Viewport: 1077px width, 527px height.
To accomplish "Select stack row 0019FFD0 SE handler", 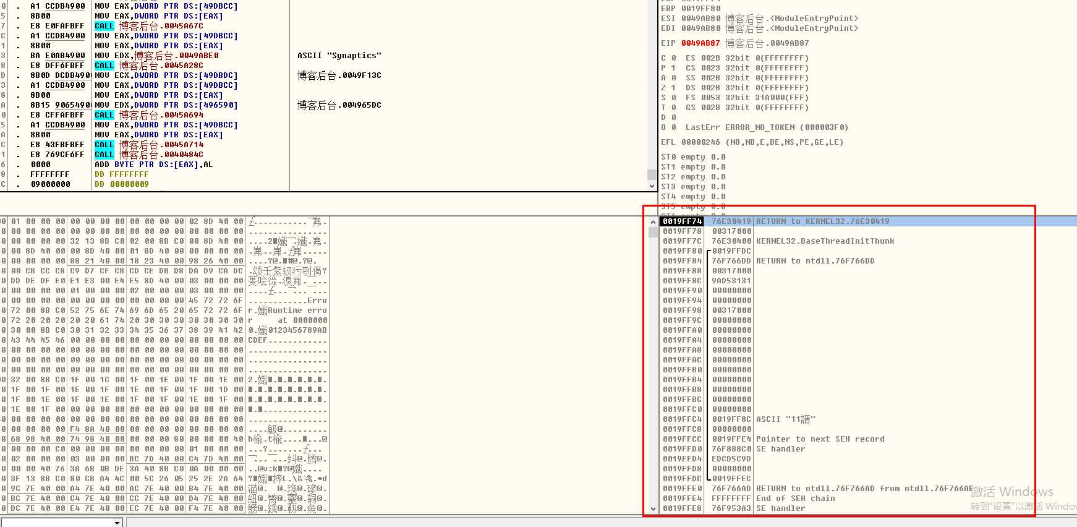I will [869, 449].
